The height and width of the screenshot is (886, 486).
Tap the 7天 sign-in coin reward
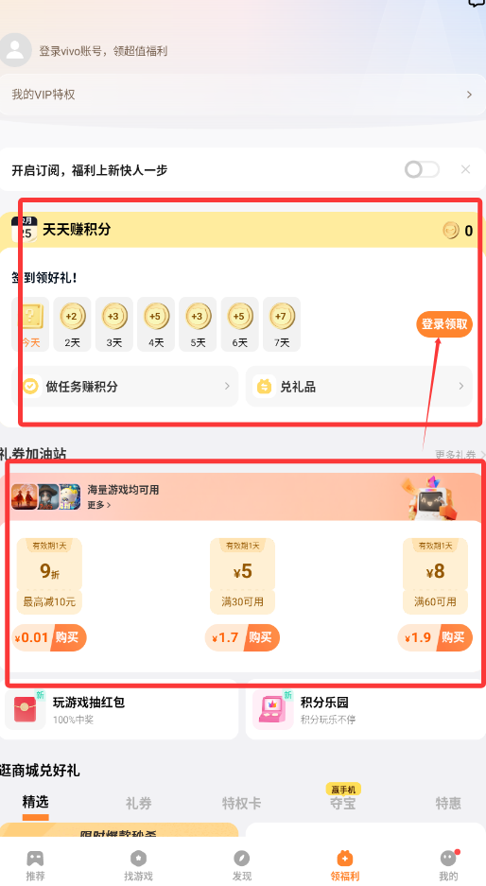pyautogui.click(x=281, y=324)
